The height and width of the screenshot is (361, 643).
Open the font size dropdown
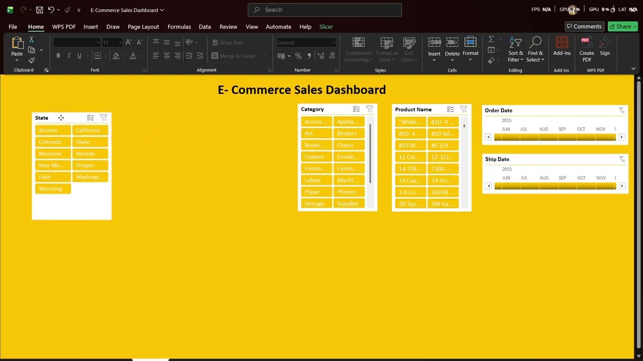120,43
